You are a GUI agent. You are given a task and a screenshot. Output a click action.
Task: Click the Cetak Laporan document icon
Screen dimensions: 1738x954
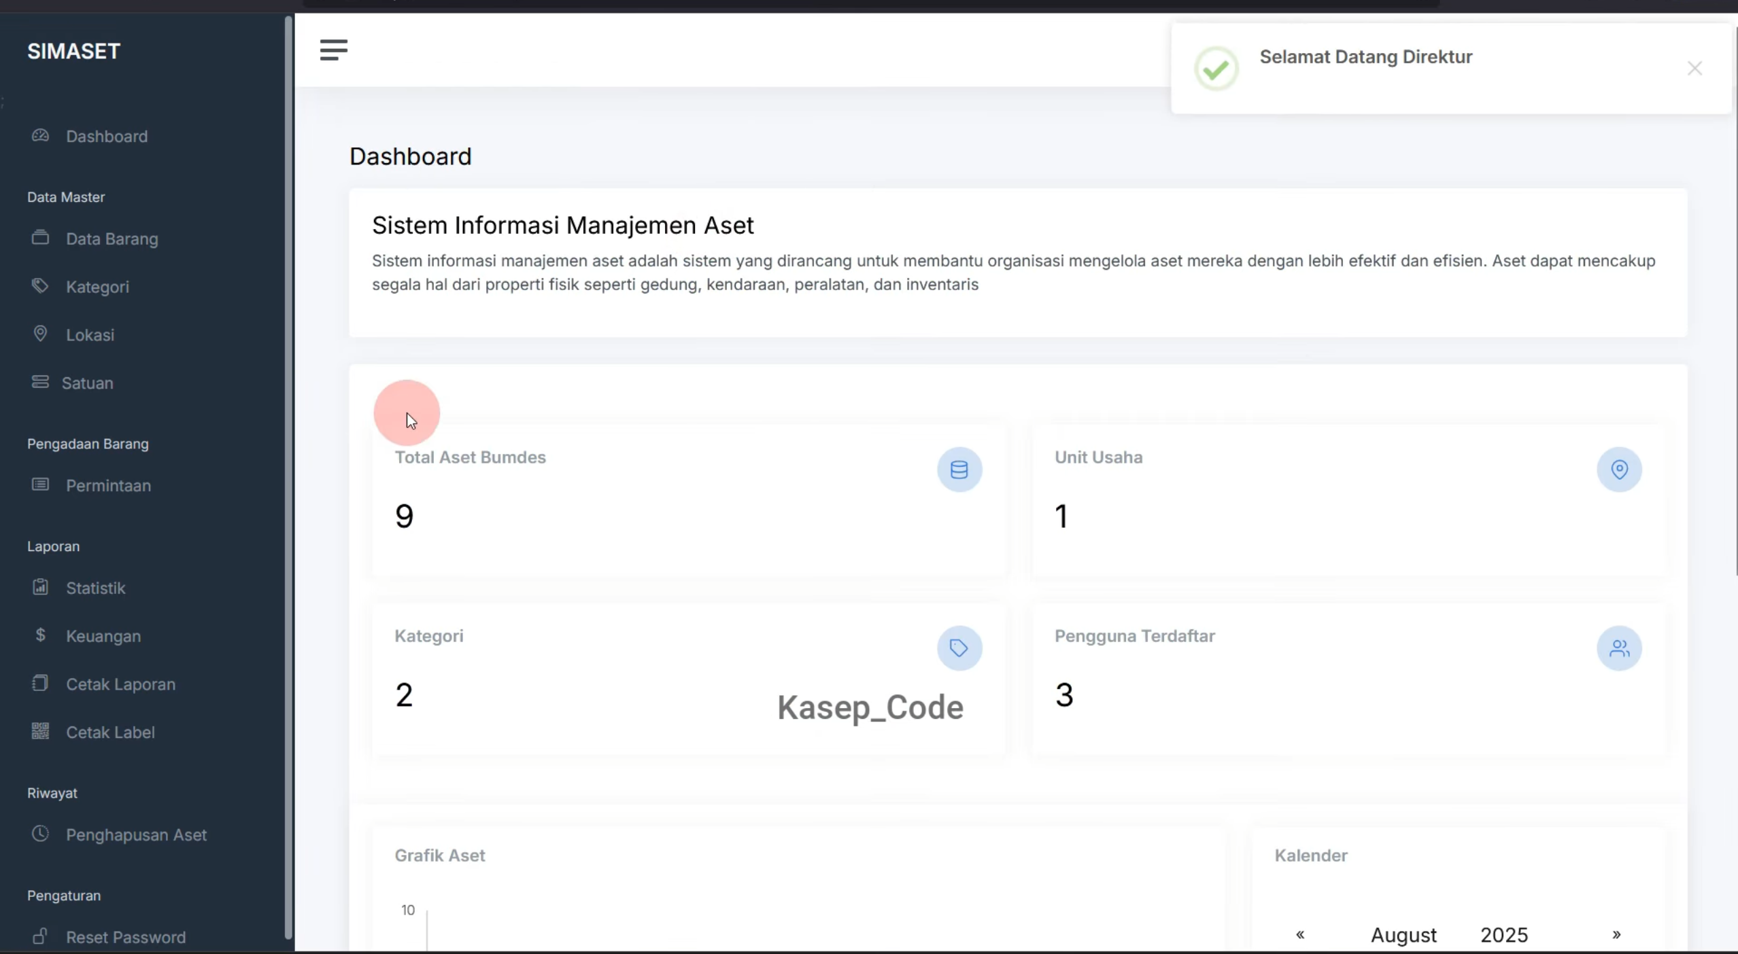point(40,683)
